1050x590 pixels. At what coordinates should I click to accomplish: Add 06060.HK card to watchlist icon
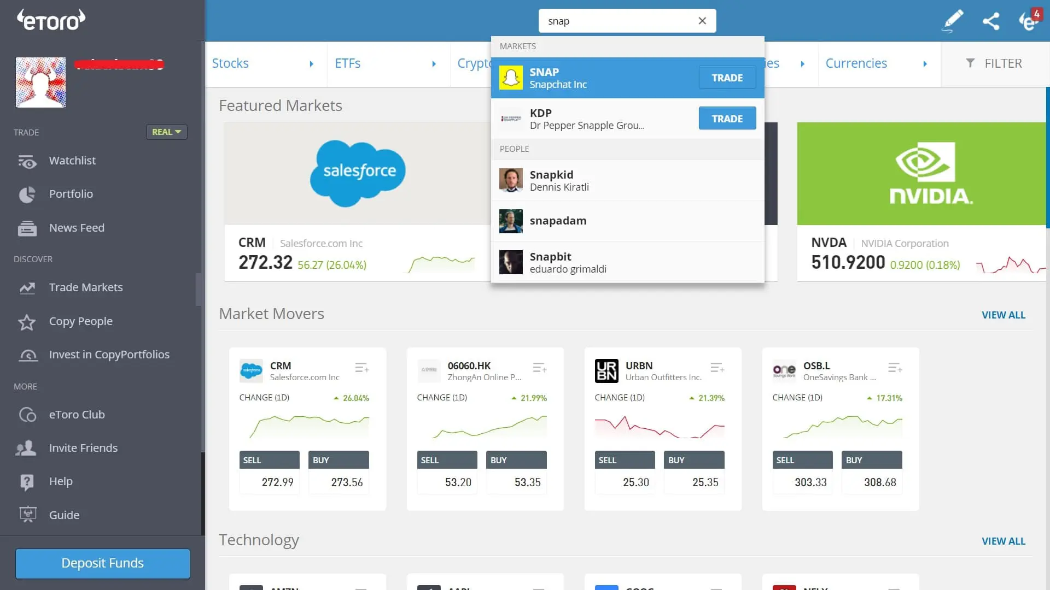(x=539, y=368)
